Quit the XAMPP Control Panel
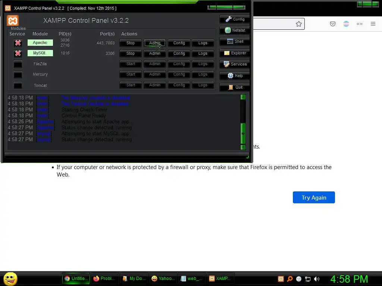The width and height of the screenshot is (382, 286). point(234,87)
